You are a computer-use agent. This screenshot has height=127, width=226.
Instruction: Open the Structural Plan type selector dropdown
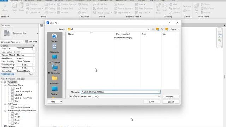pyautogui.click(x=37, y=34)
